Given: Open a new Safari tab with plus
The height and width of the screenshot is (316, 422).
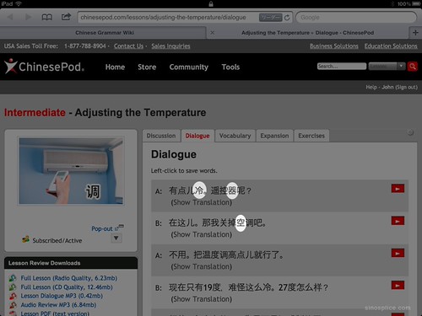Looking at the screenshot, I should coord(415,33).
